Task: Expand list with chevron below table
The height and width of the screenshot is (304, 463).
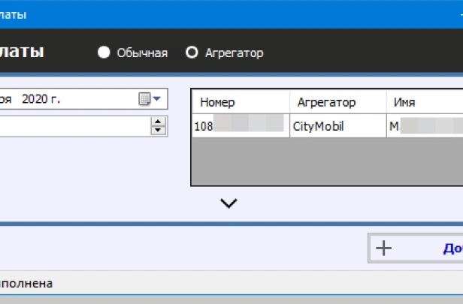Action: click(228, 203)
